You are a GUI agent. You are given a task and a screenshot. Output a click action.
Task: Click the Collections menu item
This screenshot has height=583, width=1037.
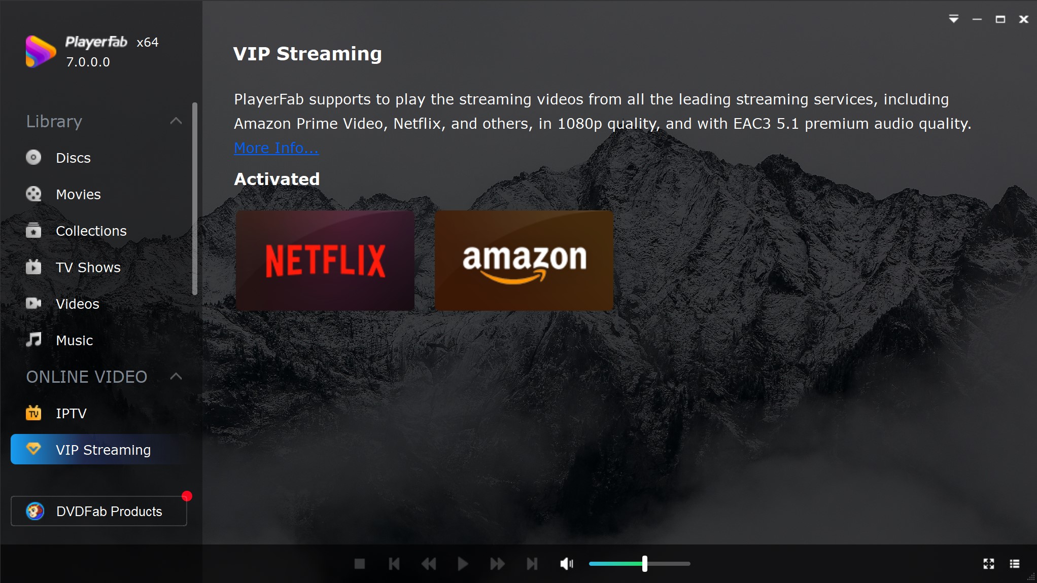point(91,231)
